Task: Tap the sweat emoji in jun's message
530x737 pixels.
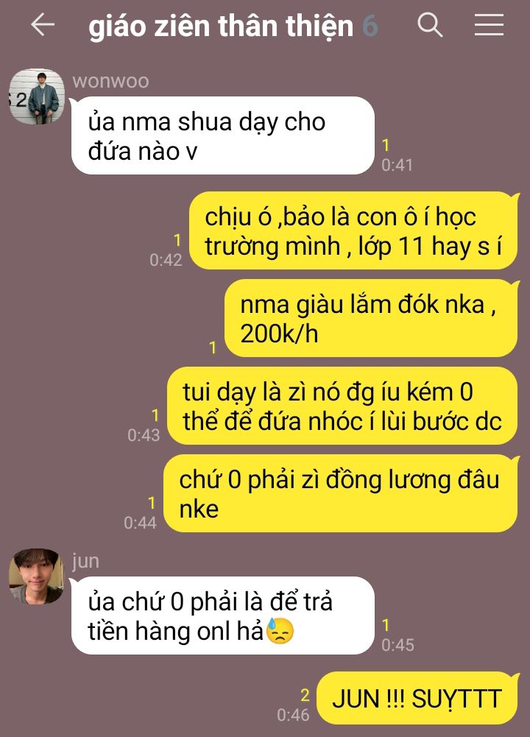Action: [x=280, y=631]
